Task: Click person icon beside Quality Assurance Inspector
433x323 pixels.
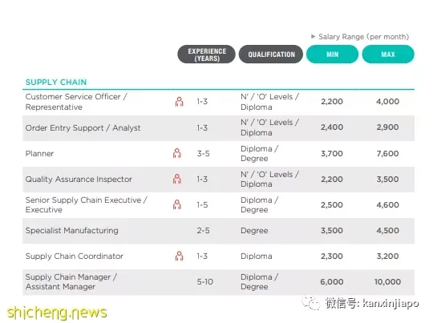Action: click(x=177, y=179)
